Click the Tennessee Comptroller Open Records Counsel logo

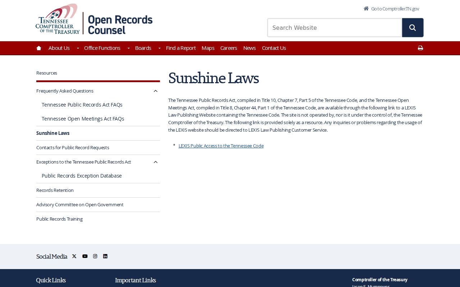(x=94, y=19)
